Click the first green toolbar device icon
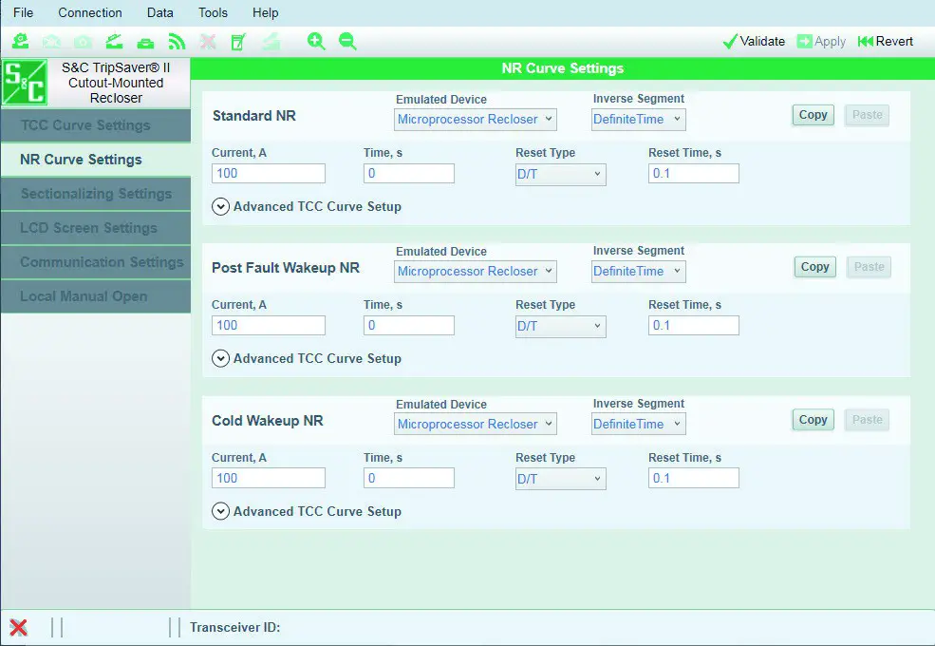The image size is (935, 646). pyautogui.click(x=20, y=41)
